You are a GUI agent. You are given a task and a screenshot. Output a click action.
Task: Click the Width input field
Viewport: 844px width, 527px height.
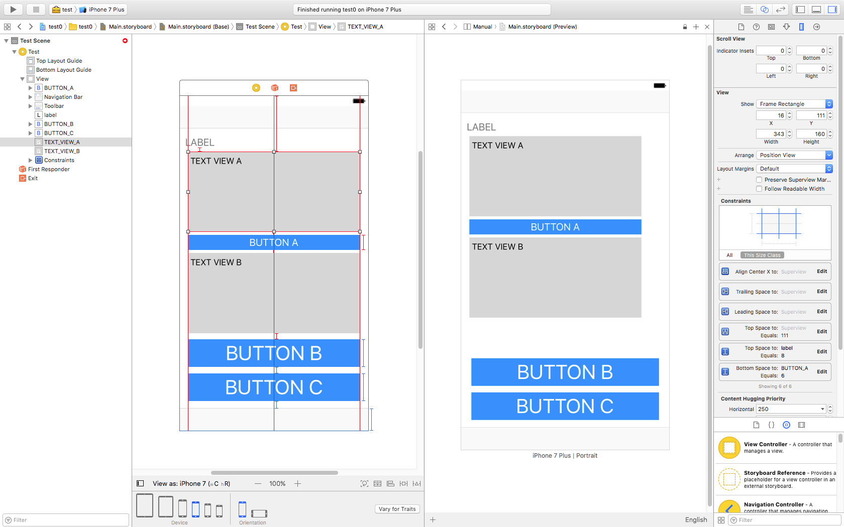point(771,134)
